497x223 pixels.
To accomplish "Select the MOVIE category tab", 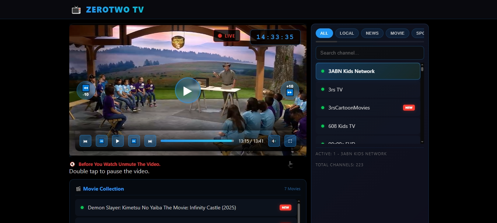I will (398, 33).
